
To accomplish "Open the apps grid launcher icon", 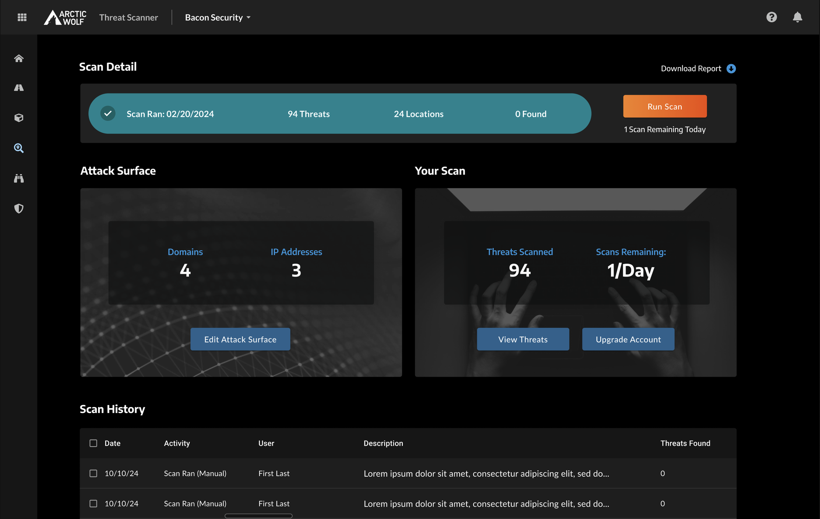I will point(22,17).
